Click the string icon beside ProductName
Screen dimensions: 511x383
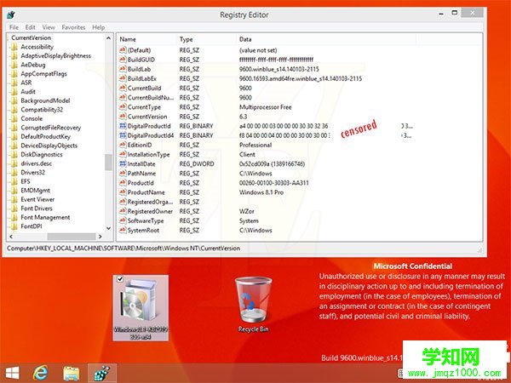(123, 191)
